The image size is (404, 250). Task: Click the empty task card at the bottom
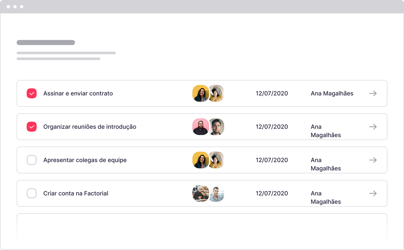(x=202, y=226)
